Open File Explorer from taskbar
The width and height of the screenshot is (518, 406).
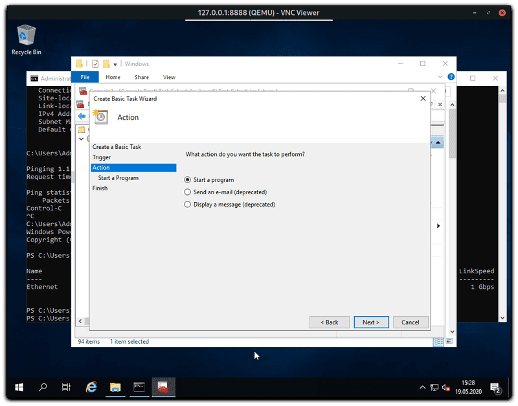pos(115,387)
